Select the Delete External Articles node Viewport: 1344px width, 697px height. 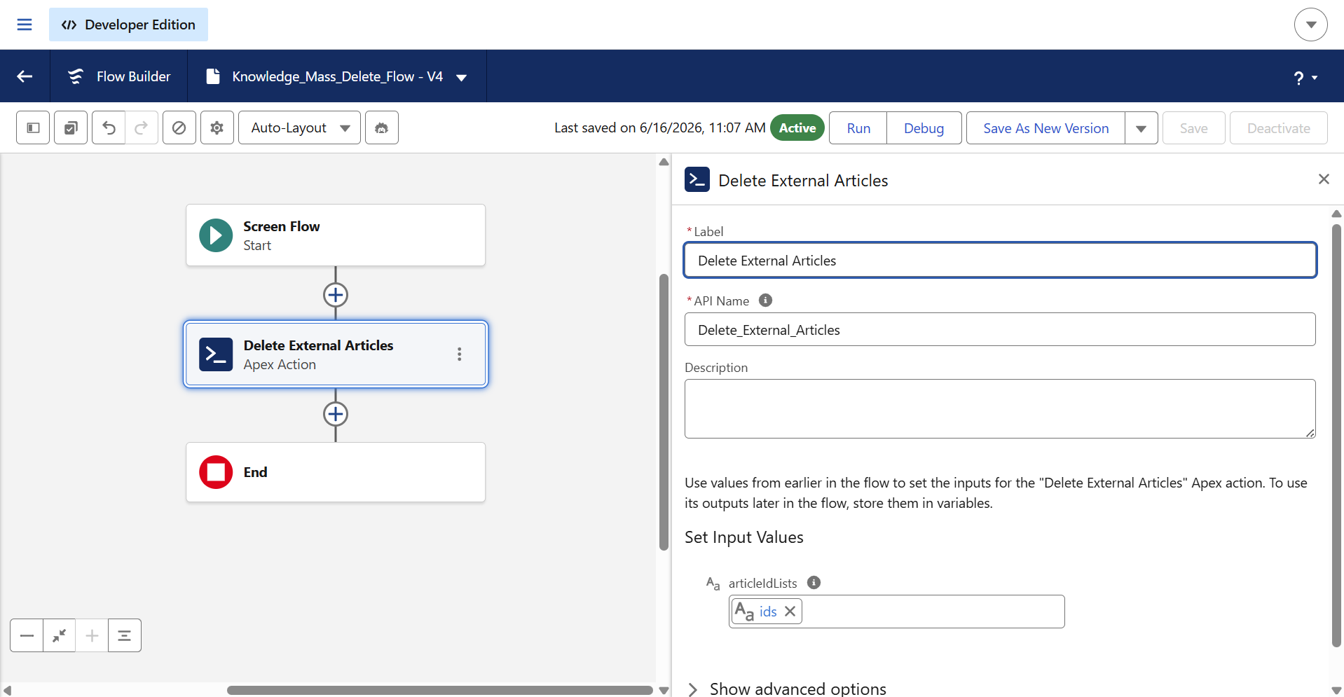(336, 354)
